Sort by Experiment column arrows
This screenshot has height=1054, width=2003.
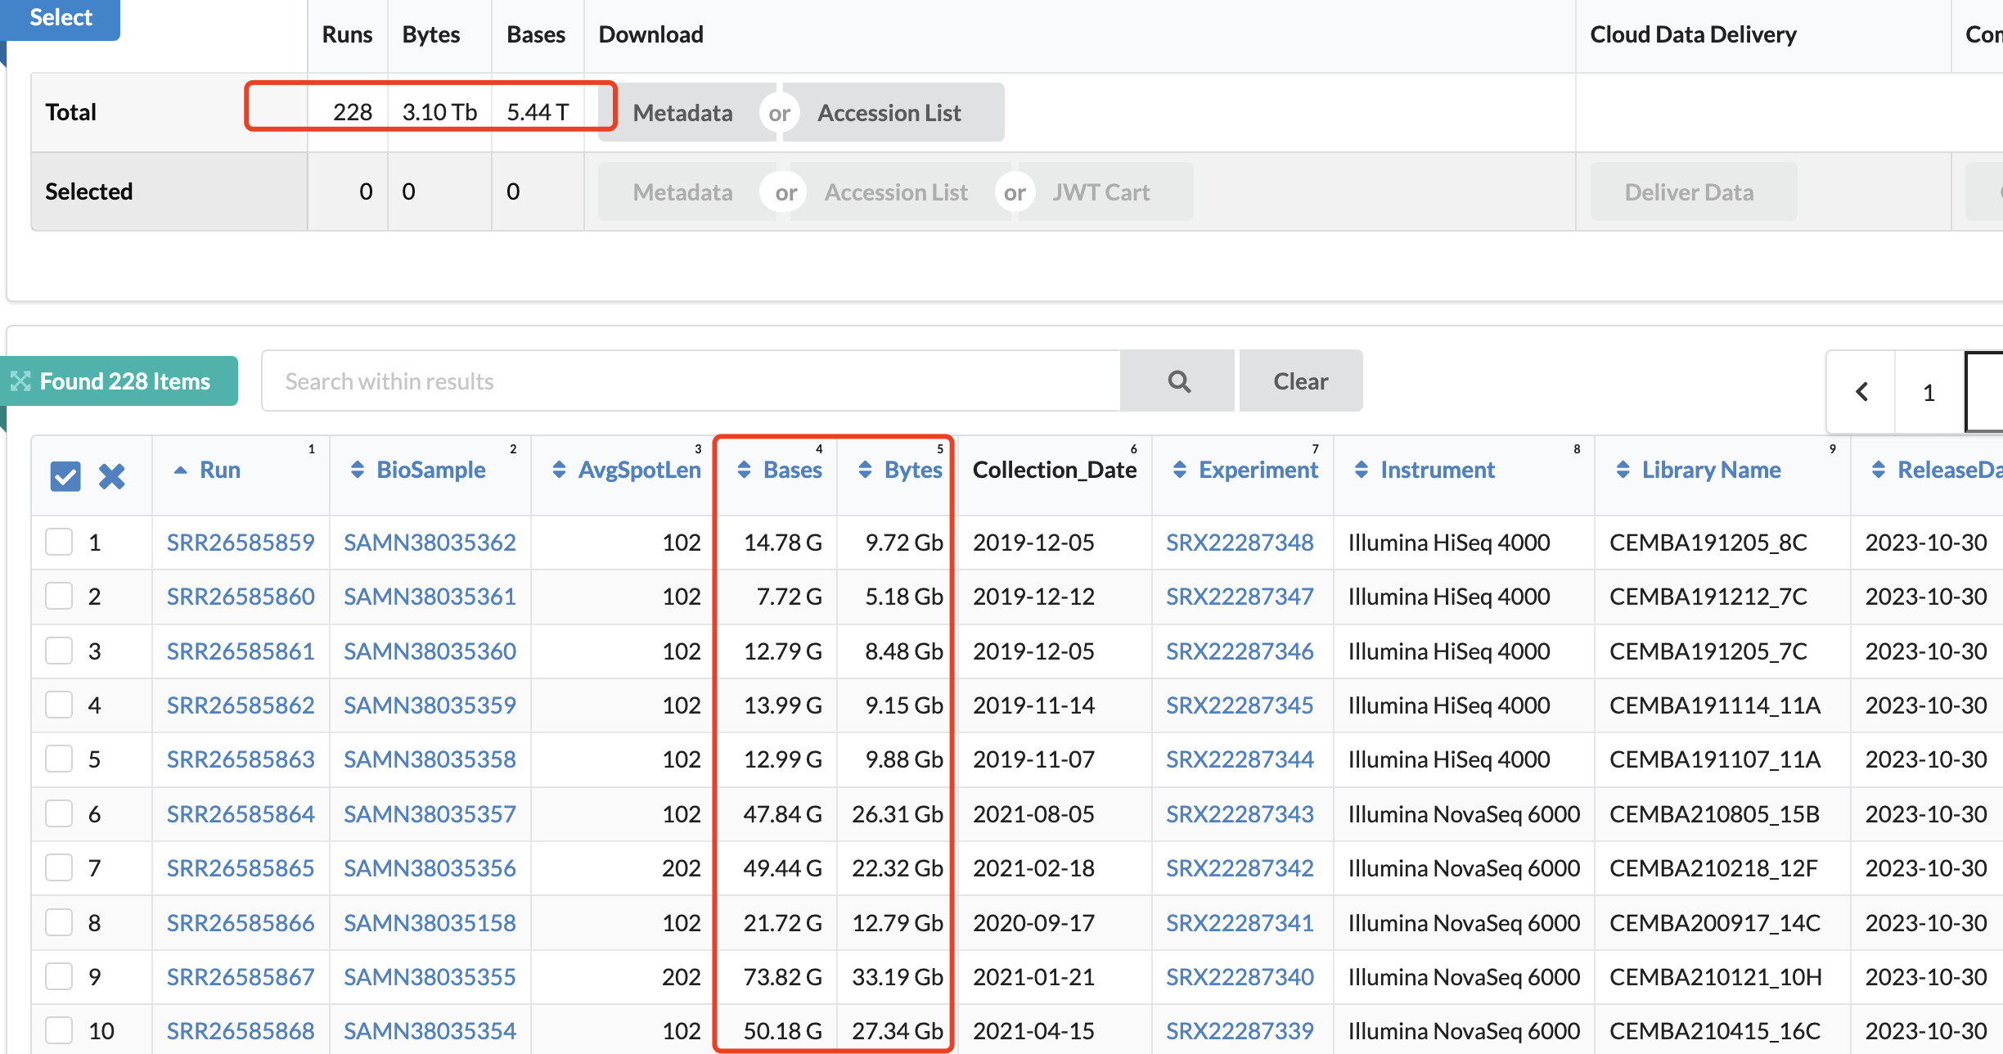pos(1180,470)
